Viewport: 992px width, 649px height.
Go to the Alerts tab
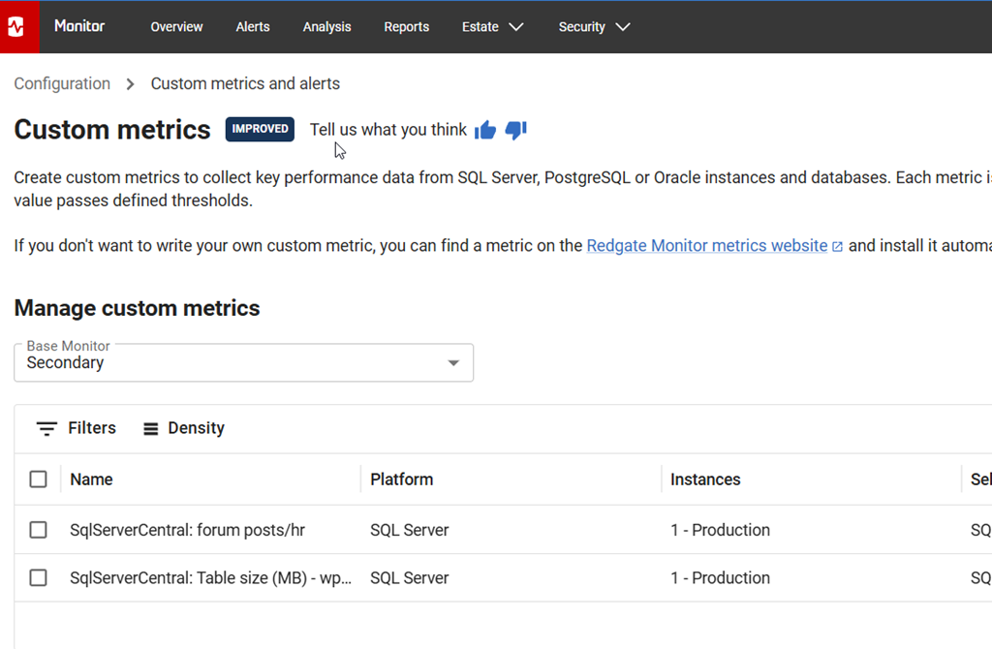[x=253, y=27]
